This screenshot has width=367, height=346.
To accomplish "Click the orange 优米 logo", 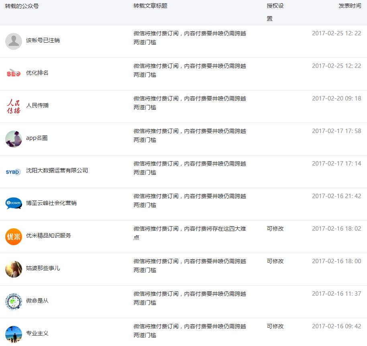I will click(x=14, y=236).
